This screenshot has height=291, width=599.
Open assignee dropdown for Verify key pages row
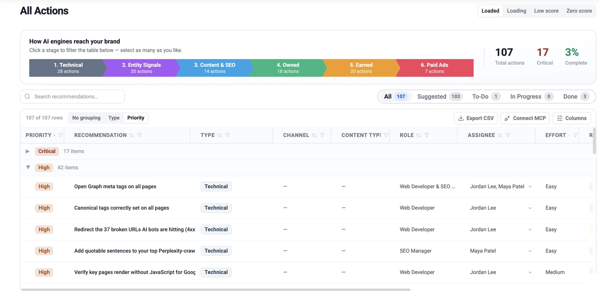coord(530,272)
